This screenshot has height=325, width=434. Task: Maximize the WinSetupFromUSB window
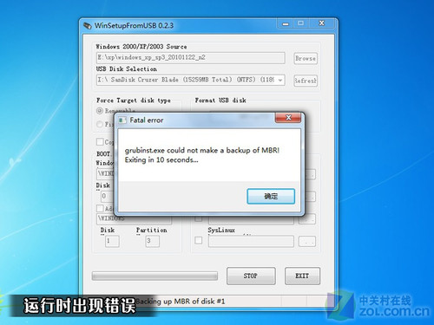point(301,23)
